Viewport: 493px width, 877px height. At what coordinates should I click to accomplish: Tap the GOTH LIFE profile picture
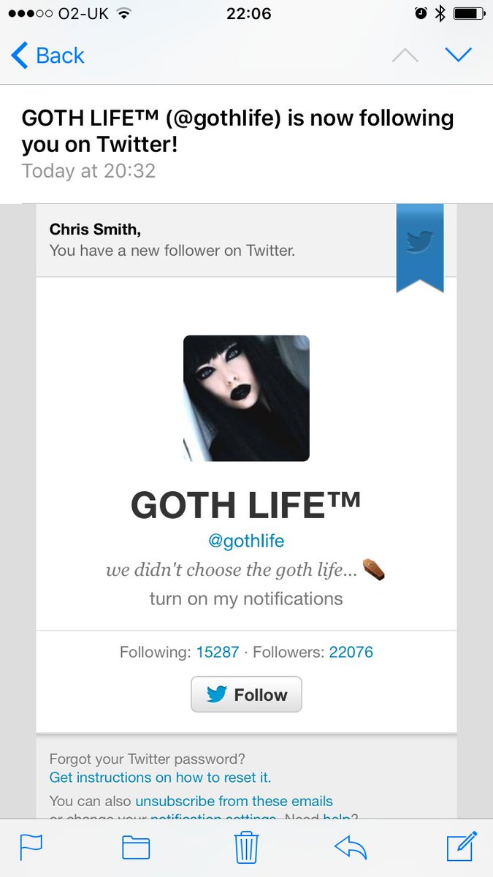point(246,398)
